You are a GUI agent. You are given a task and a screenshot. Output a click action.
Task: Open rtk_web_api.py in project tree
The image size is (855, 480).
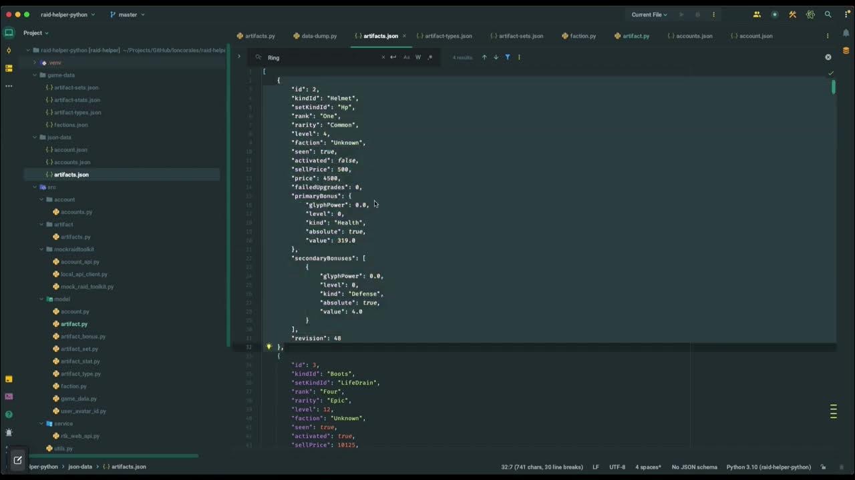click(75, 436)
